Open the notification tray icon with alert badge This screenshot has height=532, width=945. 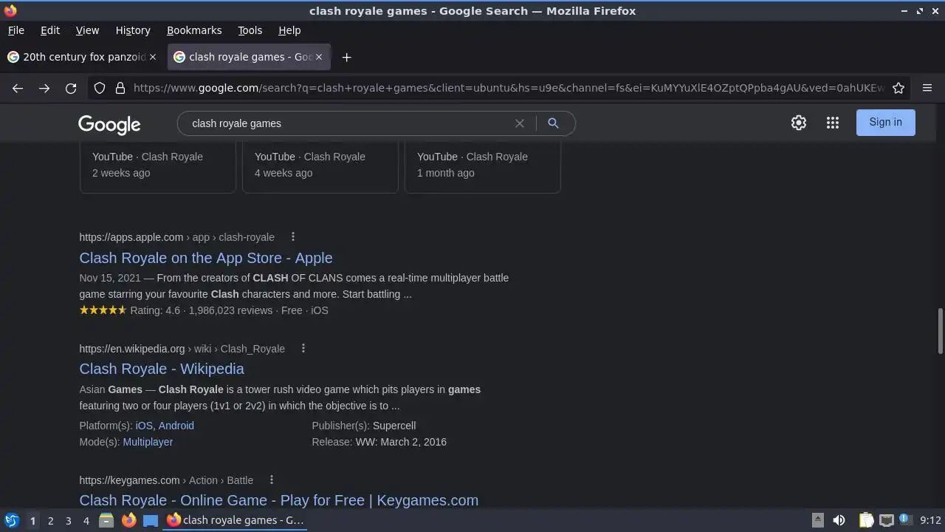906,520
